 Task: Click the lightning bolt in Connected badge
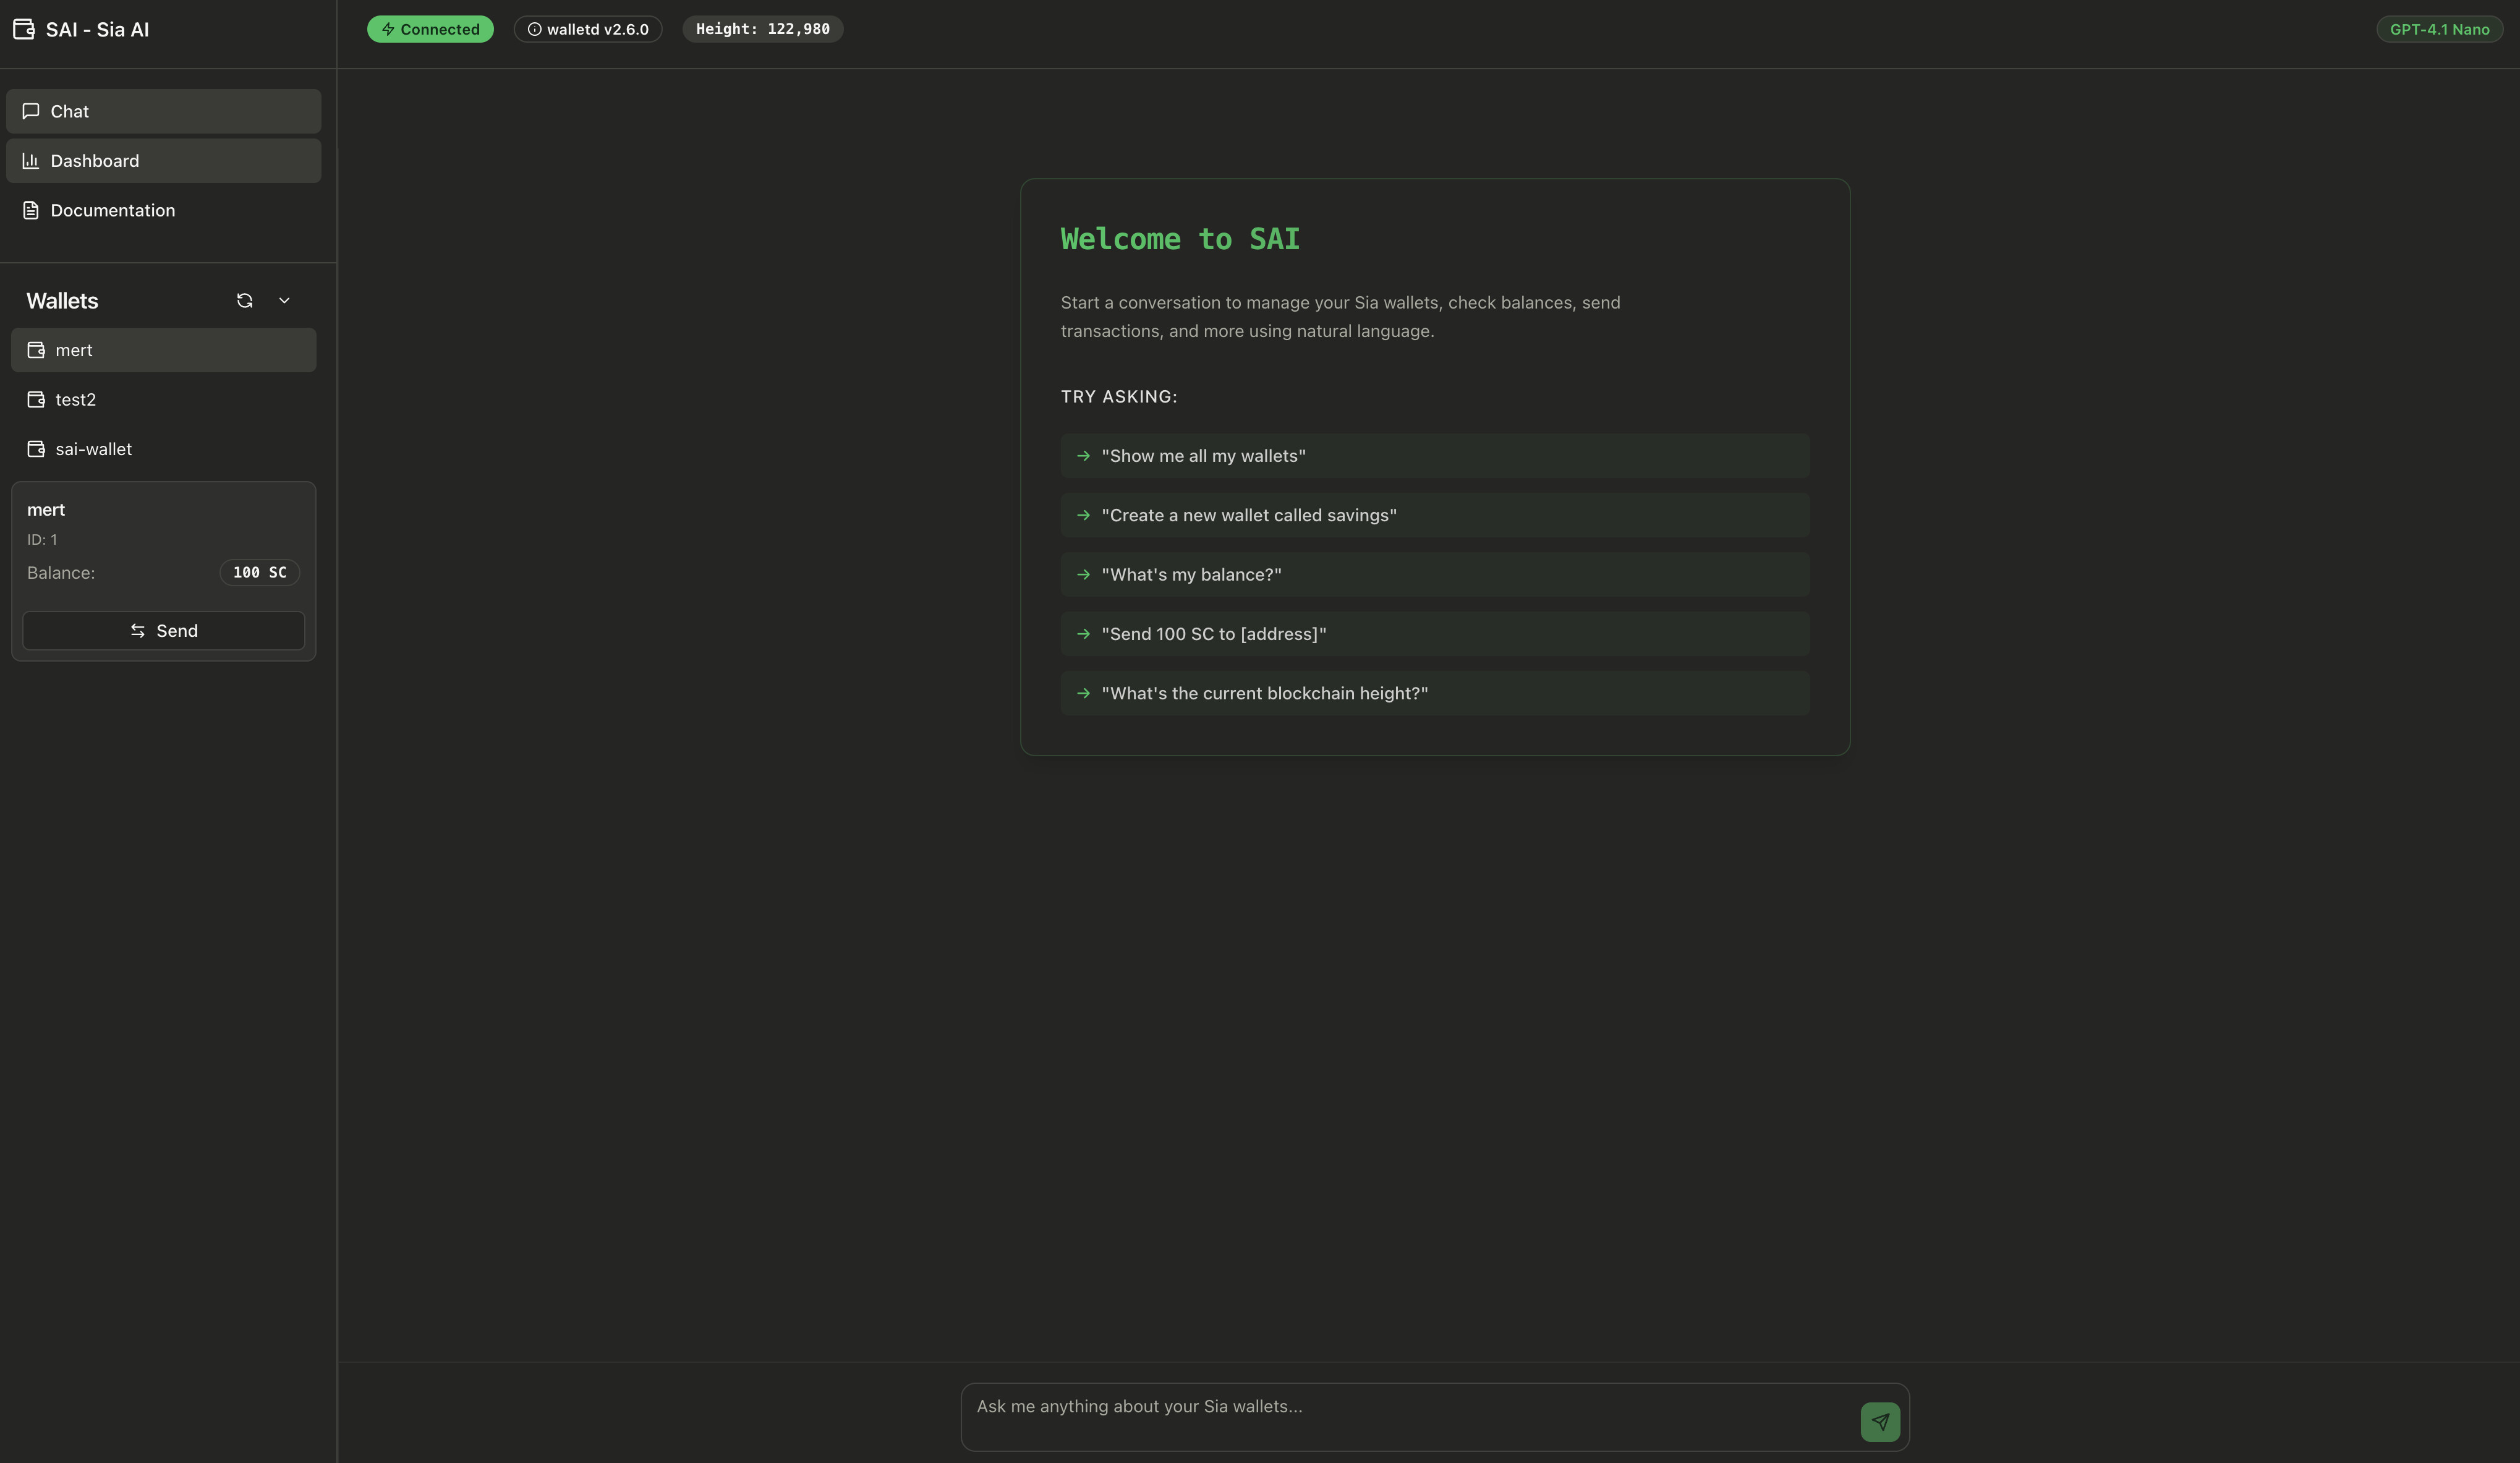tap(388, 29)
